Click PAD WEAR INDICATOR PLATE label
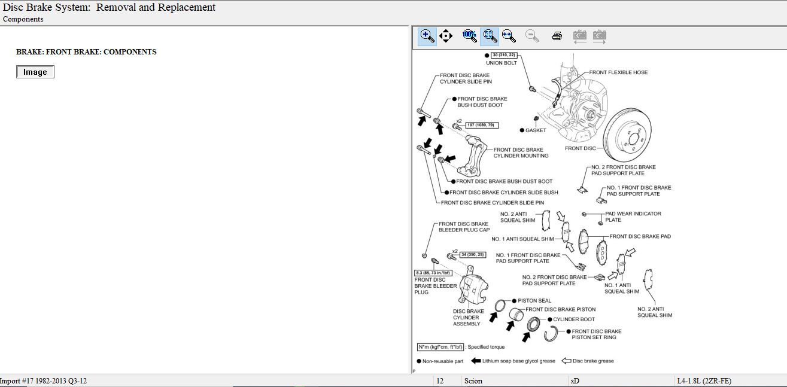787x387 pixels. [x=633, y=217]
